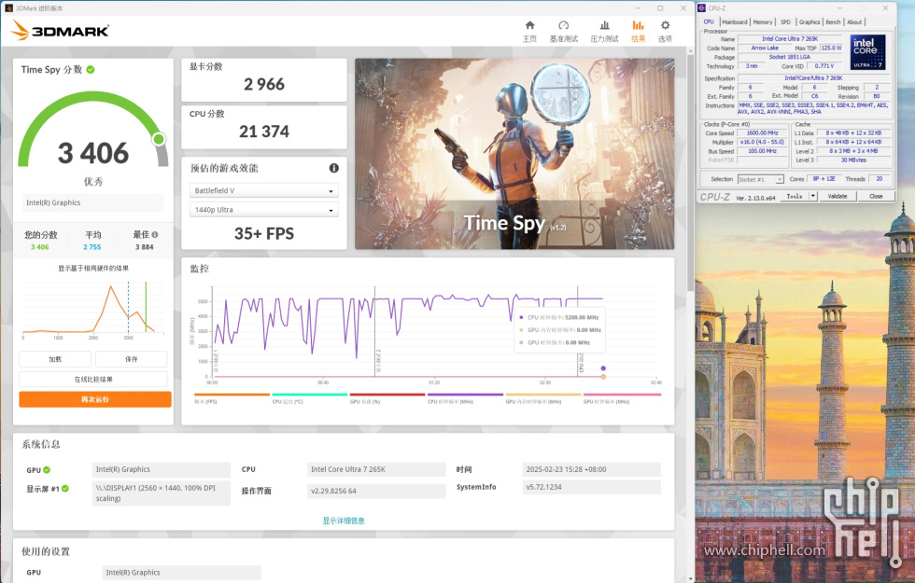
Task: Click the small info icon next to 最佳
Action: point(155,234)
